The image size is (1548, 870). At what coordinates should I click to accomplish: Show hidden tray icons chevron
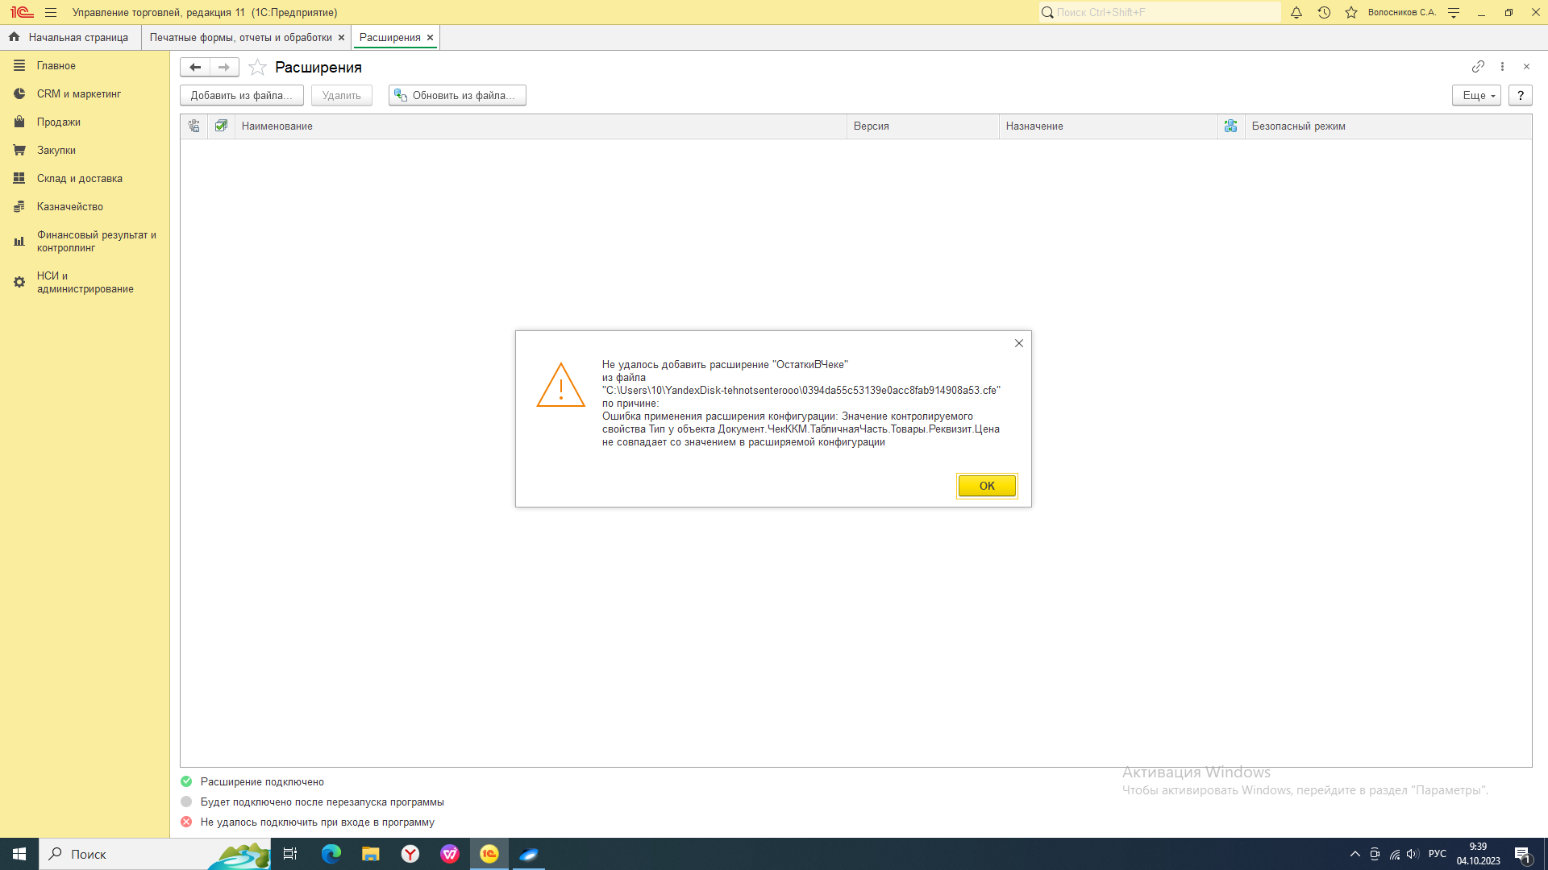point(1354,854)
